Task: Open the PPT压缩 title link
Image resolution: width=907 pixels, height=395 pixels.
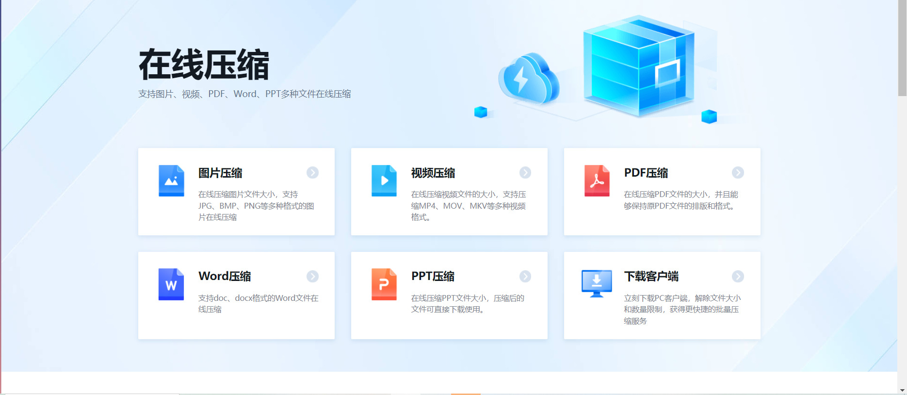Action: point(433,276)
